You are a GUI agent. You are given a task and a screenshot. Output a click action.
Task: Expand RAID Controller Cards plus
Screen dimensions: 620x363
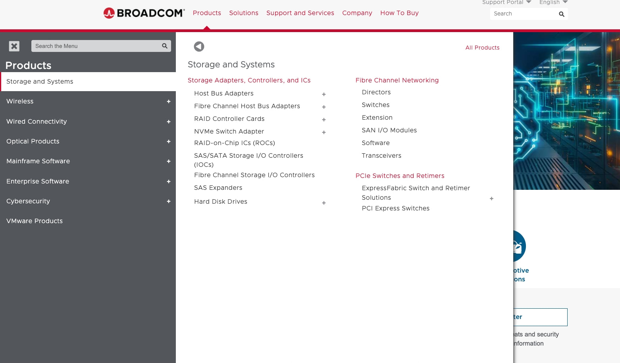324,120
